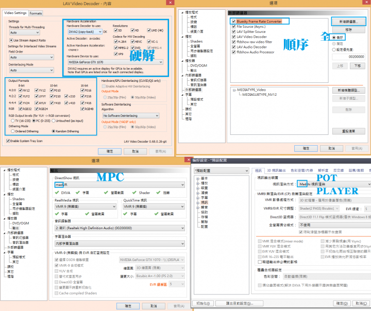Toggle LAV Video Decoder filter in external filters list
The image size is (371, 311).
click(x=234, y=37)
